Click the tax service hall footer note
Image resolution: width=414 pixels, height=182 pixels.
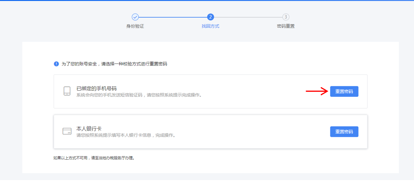[x=94, y=158]
